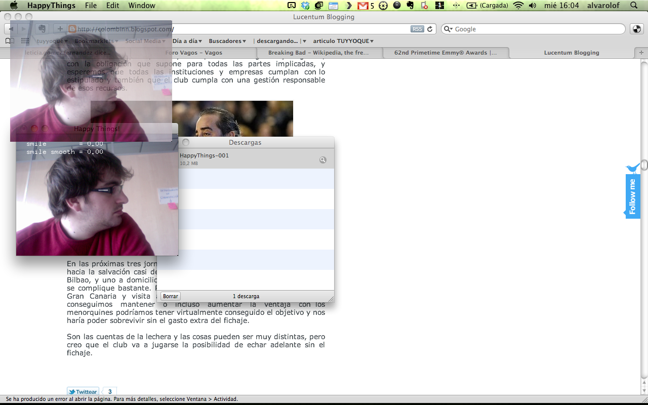The width and height of the screenshot is (648, 405).
Task: Expand the Día a día bookmarks folder
Action: pyautogui.click(x=187, y=41)
